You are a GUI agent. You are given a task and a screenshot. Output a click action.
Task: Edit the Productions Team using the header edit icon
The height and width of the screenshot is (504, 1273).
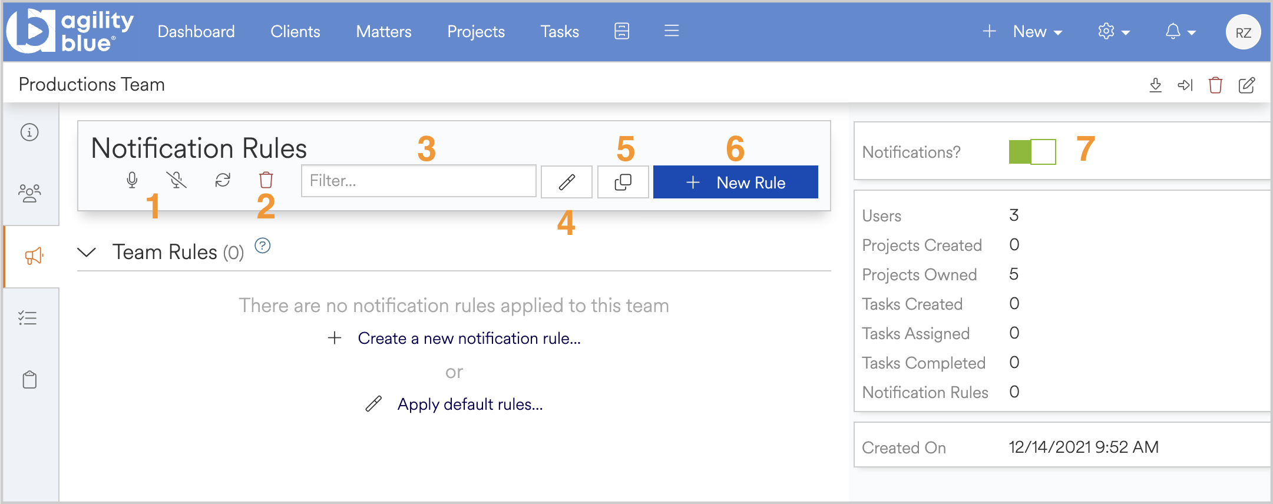pos(1246,85)
